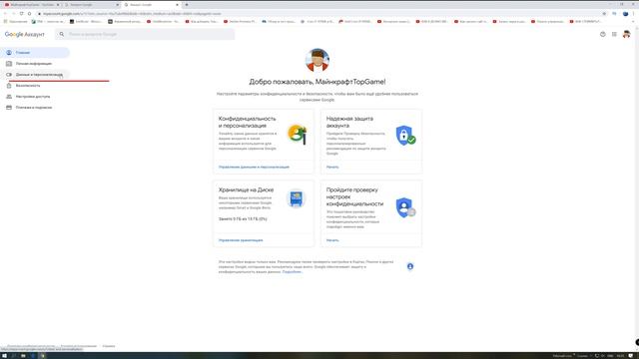639x359 pixels.
Task: Click Пройдите проверку настроек конфиденциальности heading
Action: point(354,196)
